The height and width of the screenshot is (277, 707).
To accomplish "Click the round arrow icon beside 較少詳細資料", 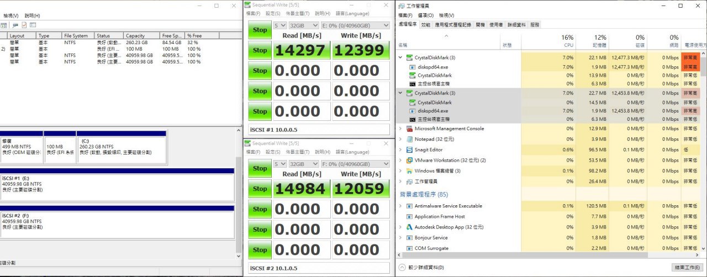I will tap(402, 267).
